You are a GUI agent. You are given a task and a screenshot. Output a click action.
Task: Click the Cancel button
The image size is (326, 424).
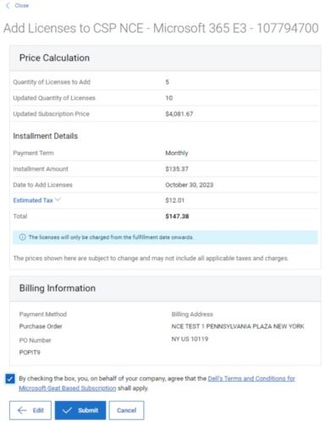click(126, 410)
